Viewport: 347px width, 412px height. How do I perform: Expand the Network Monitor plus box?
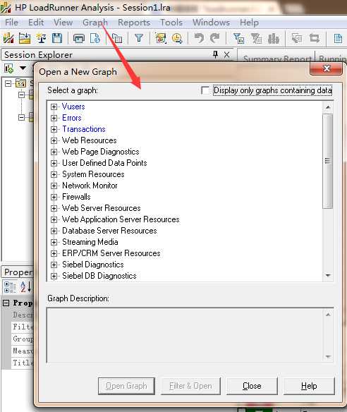click(54, 186)
